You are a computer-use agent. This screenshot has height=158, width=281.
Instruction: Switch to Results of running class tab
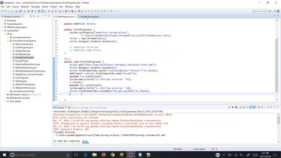(x=89, y=108)
